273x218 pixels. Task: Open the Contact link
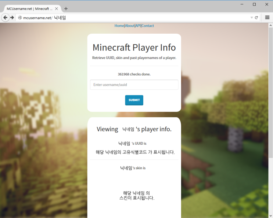tap(148, 26)
